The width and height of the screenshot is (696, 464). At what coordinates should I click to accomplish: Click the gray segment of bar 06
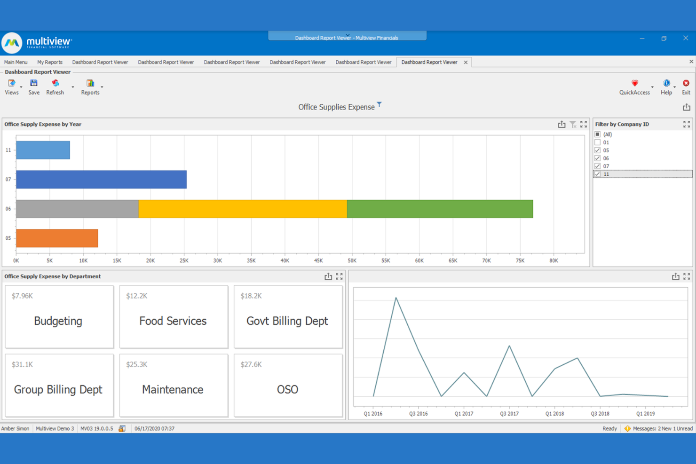point(78,209)
